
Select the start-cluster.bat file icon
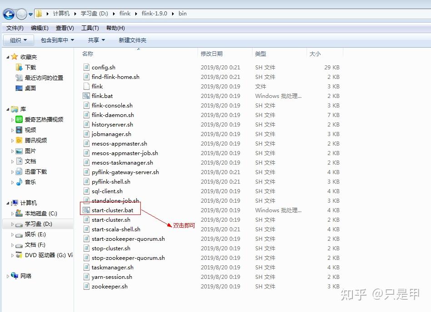(86, 210)
